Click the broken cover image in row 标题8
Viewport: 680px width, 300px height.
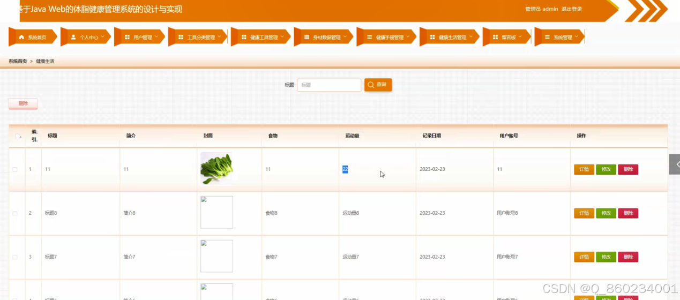[216, 212]
